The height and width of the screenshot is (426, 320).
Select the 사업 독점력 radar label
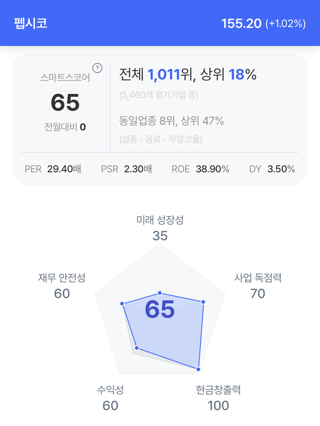(258, 278)
